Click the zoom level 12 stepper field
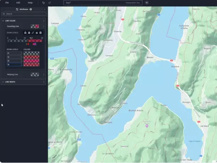This screenshot has width=217, height=163. click(14, 57)
